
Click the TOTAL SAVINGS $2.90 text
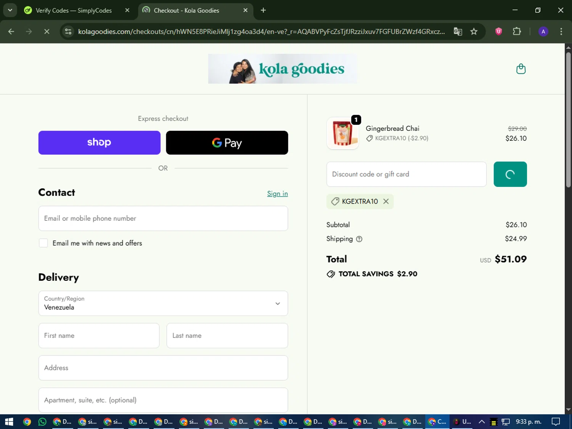point(378,274)
